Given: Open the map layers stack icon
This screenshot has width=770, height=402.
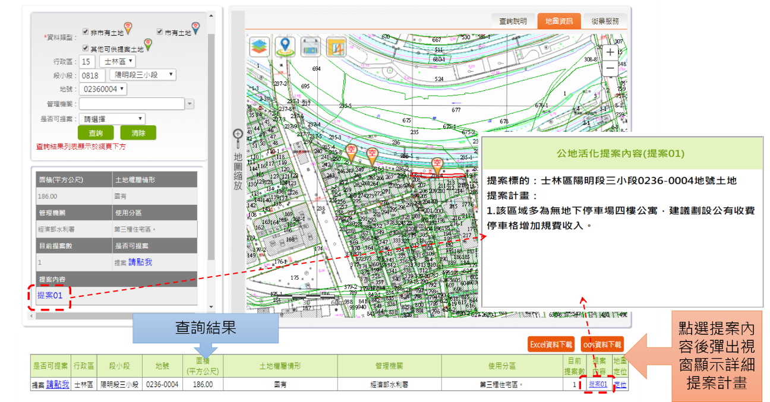Looking at the screenshot, I should 260,46.
